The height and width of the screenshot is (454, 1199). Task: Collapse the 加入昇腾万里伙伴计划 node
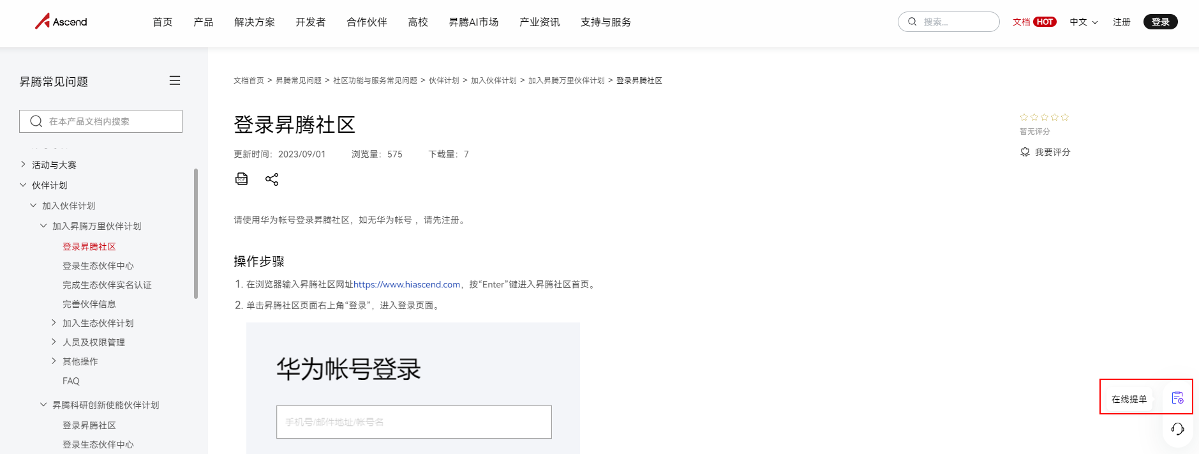click(43, 226)
